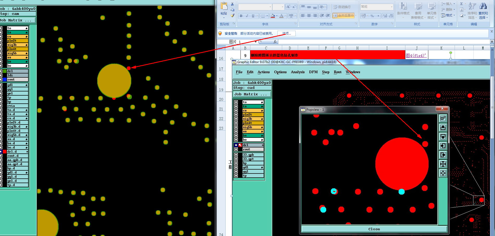Open the Name Box dropdown arrow

click(x=256, y=42)
